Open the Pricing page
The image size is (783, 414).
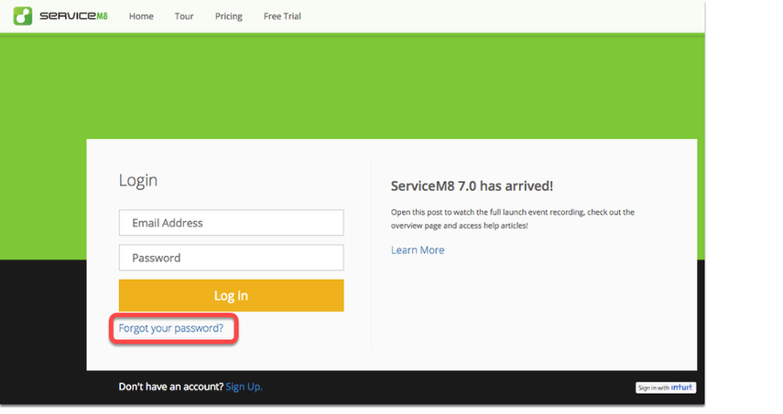229,16
